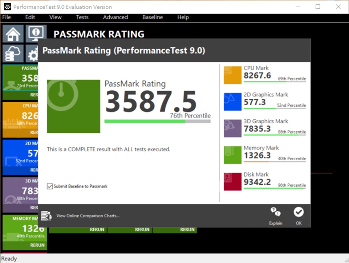The height and width of the screenshot is (263, 349).
Task: Open the View menu
Action: (55, 17)
